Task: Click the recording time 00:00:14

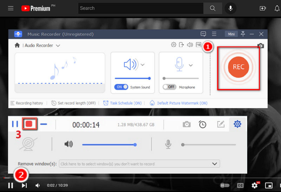Action: click(x=86, y=125)
